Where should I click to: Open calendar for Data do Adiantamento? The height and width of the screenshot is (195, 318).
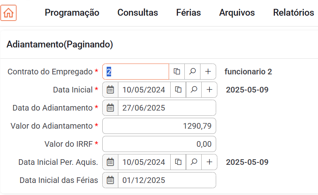point(110,108)
